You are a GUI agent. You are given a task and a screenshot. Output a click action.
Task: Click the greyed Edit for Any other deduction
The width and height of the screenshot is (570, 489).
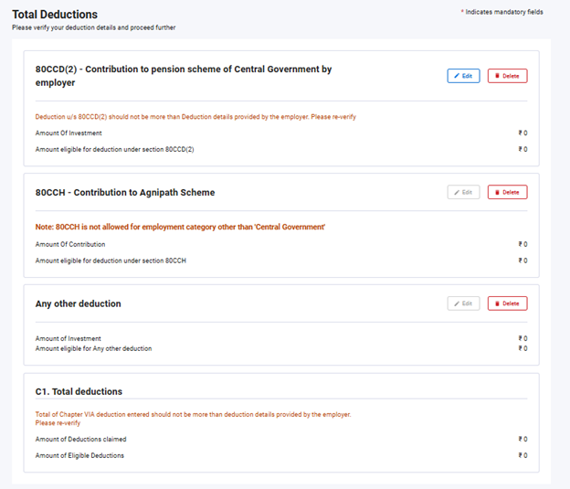463,303
